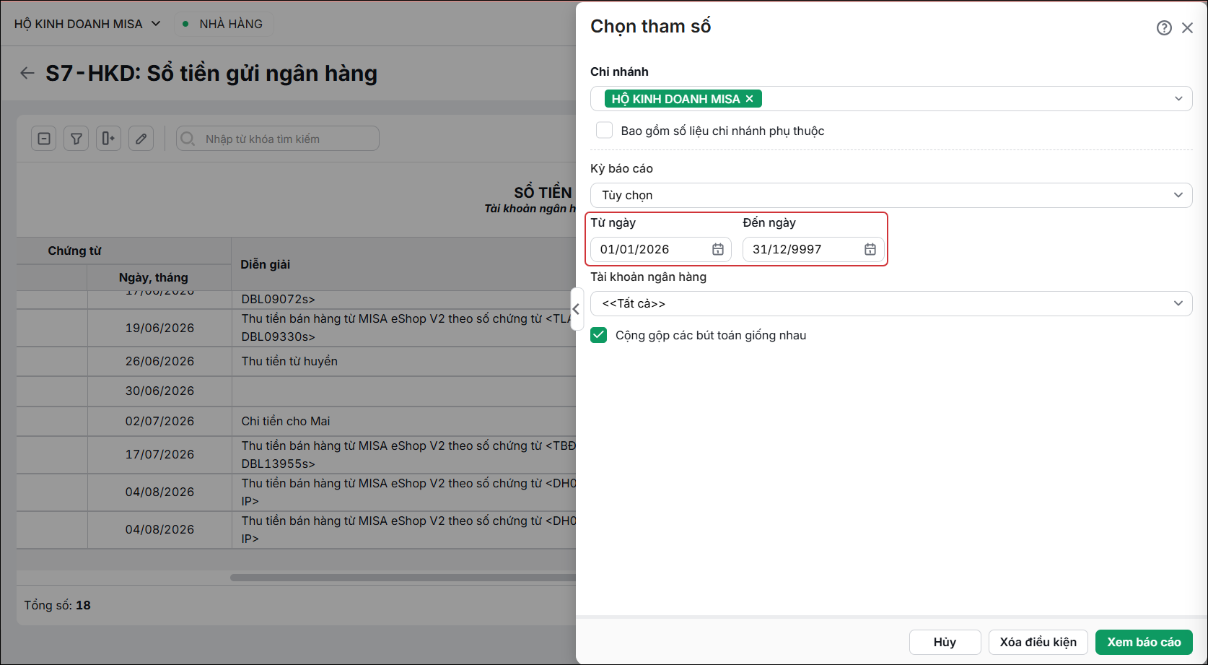Click the back arrow beside S7-HKD title
1208x665 pixels.
point(27,73)
